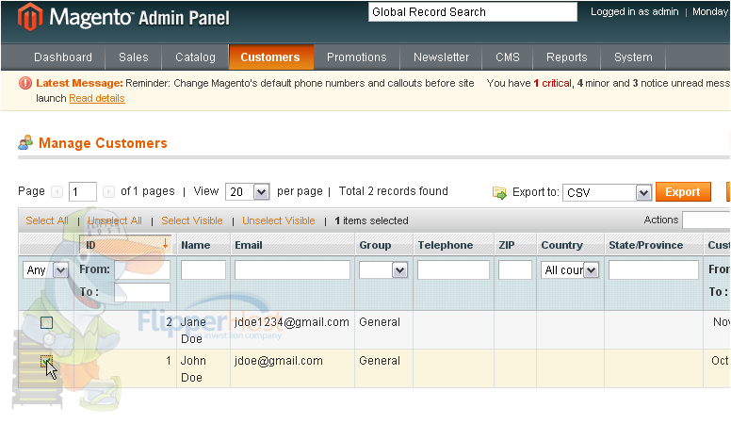
Task: Open the System menu
Action: [x=633, y=57]
